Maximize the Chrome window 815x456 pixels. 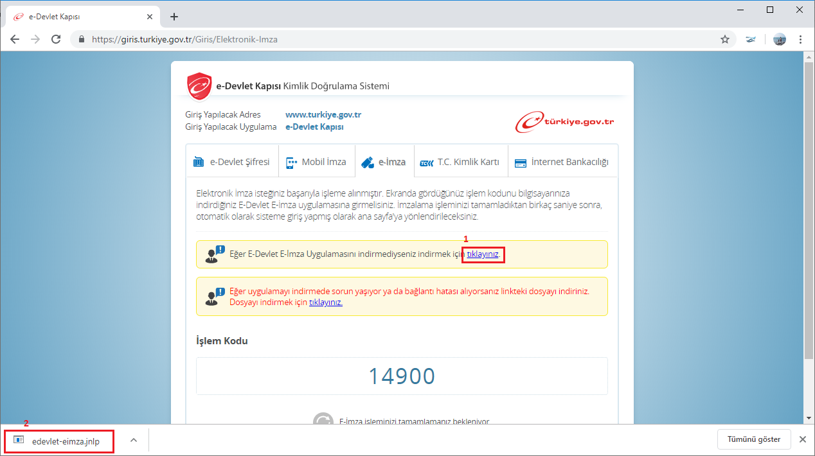tap(770, 10)
